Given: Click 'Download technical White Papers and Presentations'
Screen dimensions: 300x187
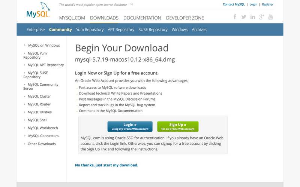Looking at the screenshot, I should [x=120, y=93].
